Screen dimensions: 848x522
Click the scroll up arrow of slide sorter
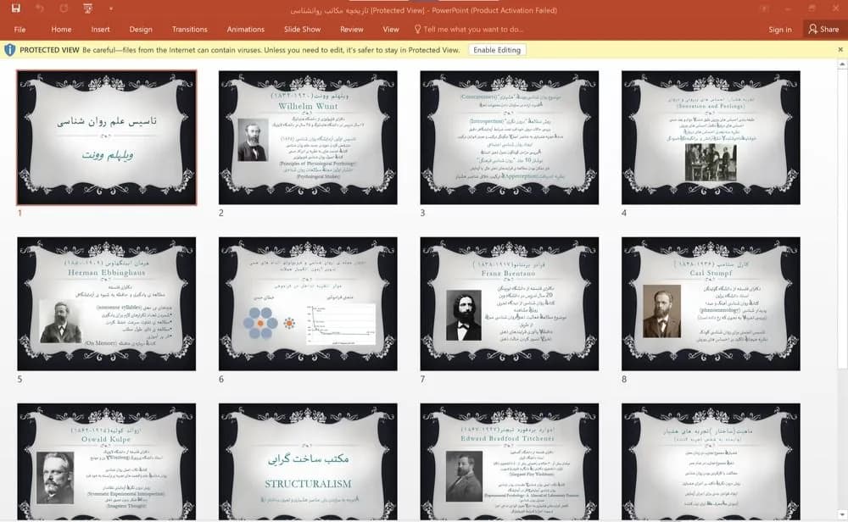point(842,64)
